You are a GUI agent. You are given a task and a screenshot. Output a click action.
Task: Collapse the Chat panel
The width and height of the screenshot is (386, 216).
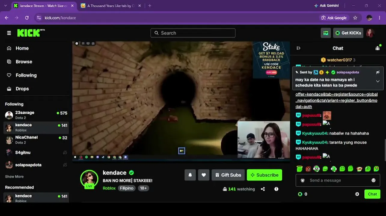298,48
